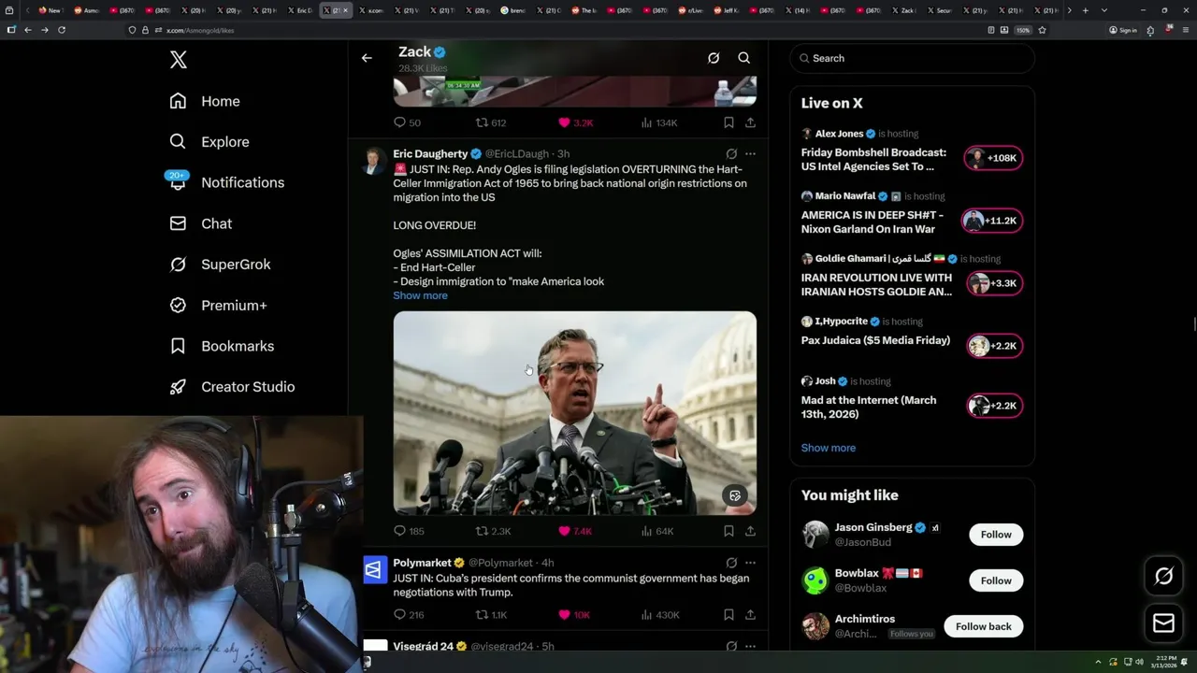Join Mario Nawfal live +11.2K

994,221
